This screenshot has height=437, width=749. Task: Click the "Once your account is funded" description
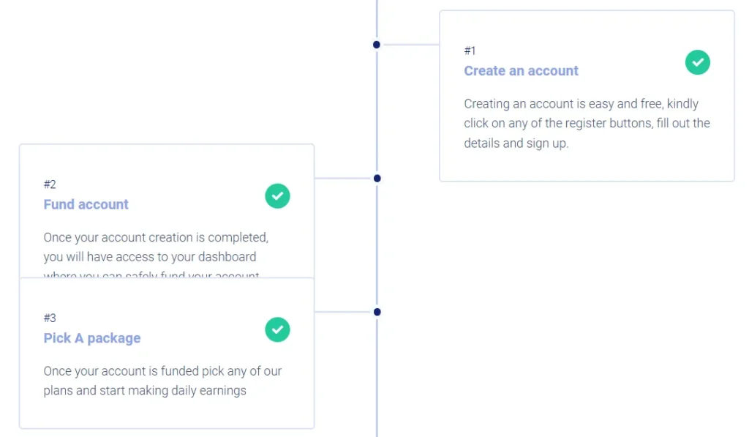(162, 381)
